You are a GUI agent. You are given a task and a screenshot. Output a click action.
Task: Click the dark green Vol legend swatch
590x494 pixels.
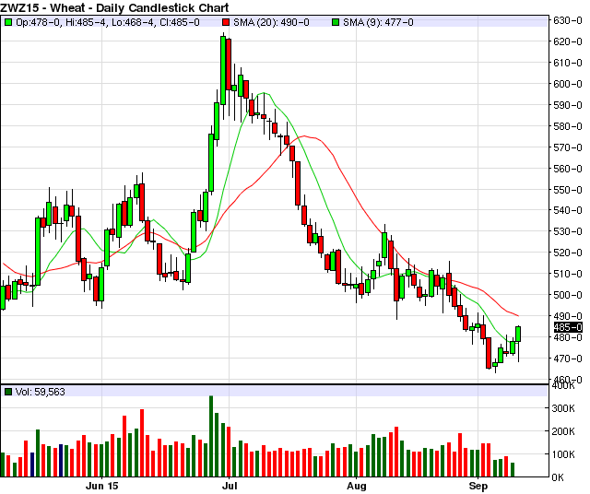pyautogui.click(x=8, y=392)
